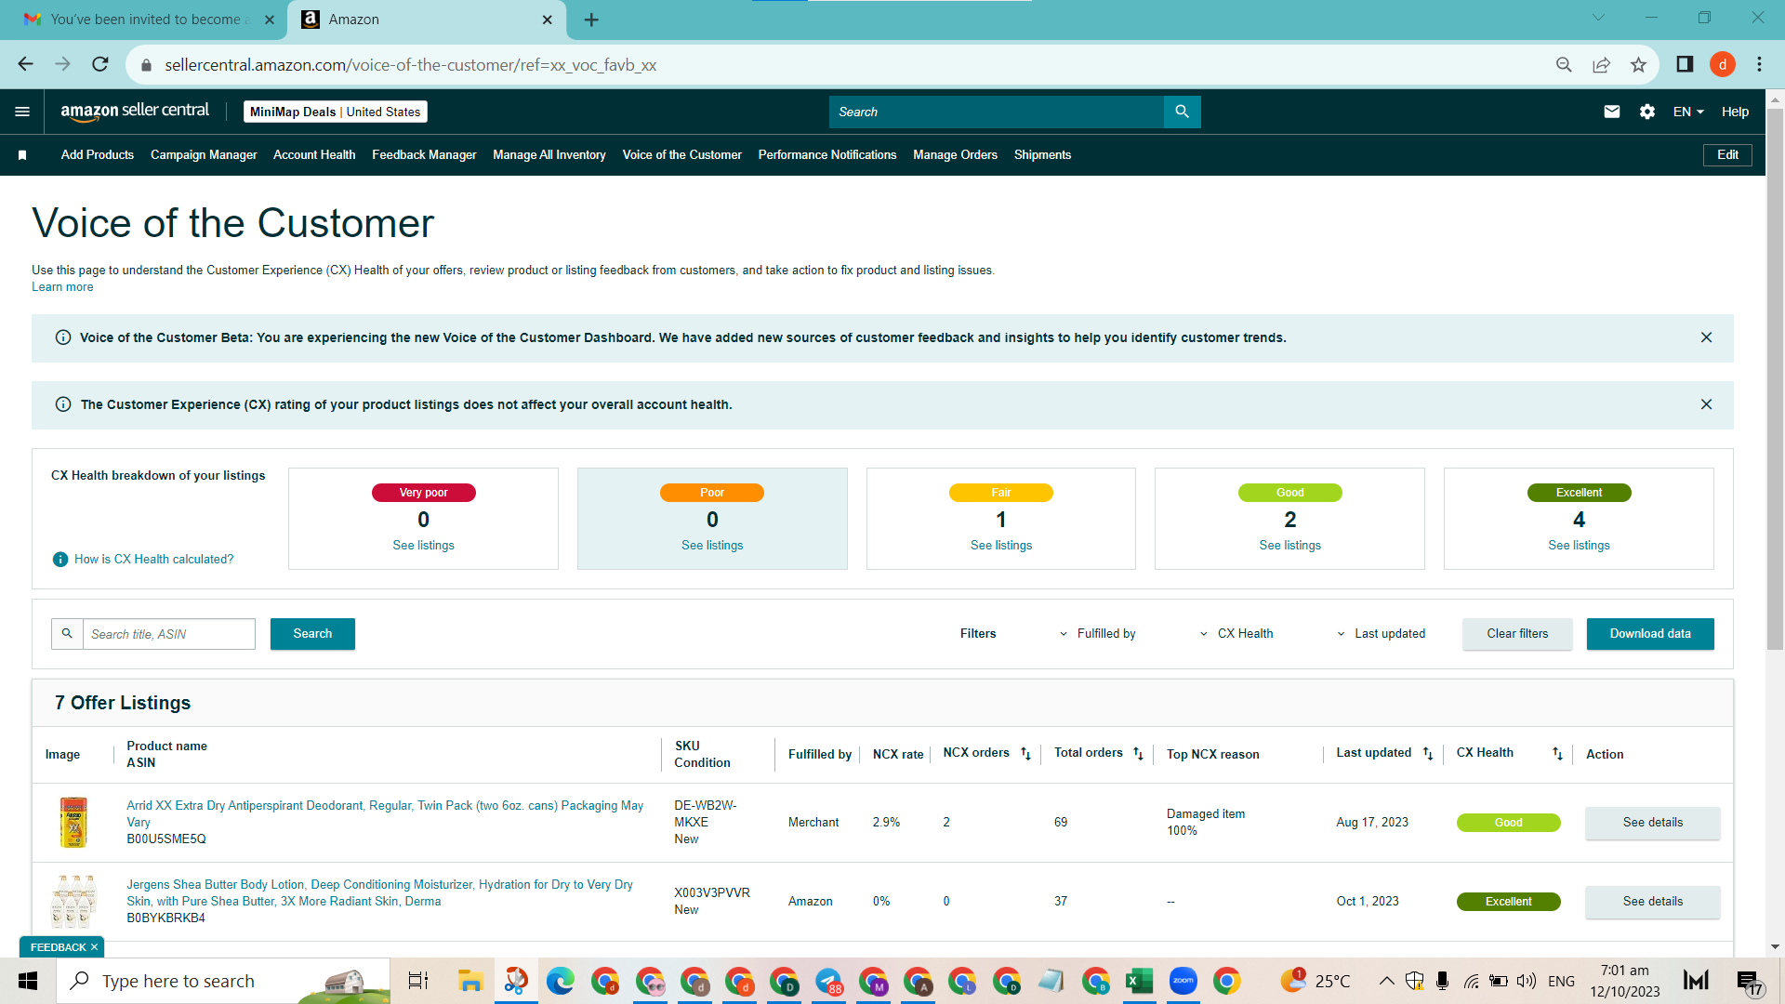
Task: Click the info icon beside CX Health calculated
Action: [x=60, y=559]
